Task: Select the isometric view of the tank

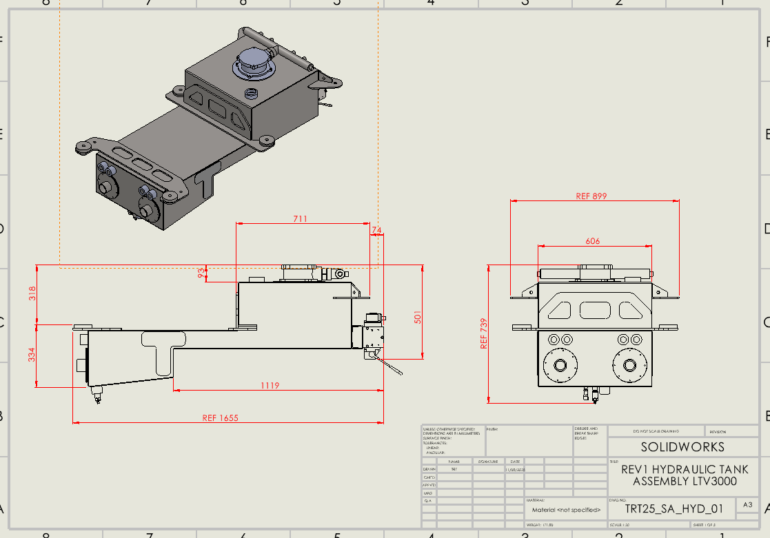Action: tap(209, 129)
